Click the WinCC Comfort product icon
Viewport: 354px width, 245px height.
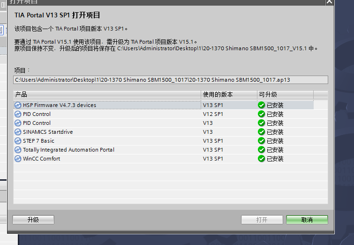[18, 159]
